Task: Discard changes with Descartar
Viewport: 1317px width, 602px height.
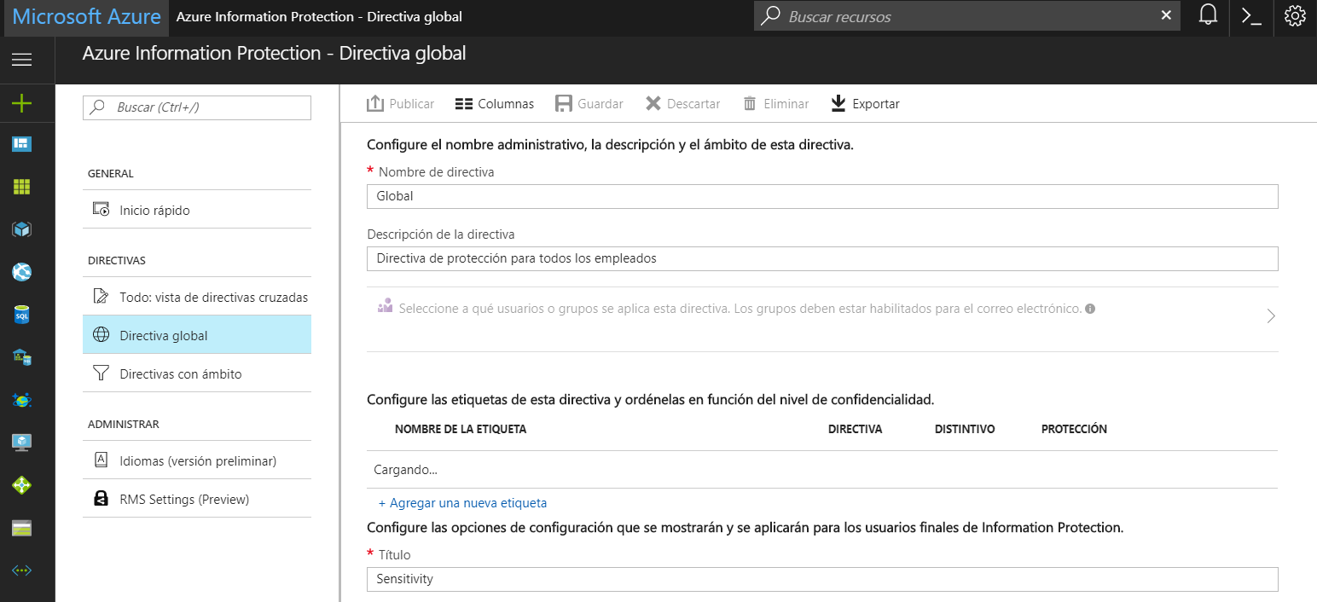Action: (682, 103)
